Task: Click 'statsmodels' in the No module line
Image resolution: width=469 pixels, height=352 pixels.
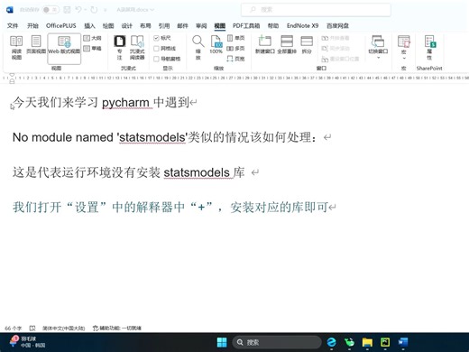Action: (x=152, y=137)
